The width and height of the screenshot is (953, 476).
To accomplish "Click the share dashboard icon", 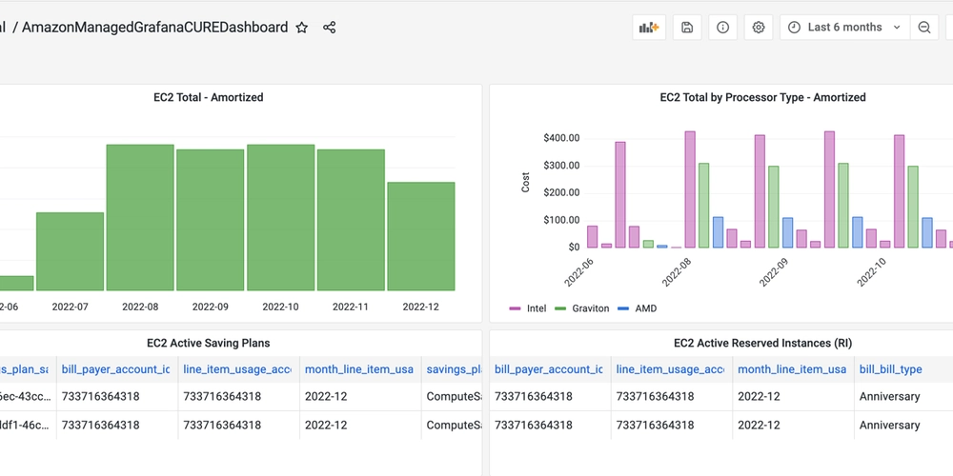I will coord(330,28).
